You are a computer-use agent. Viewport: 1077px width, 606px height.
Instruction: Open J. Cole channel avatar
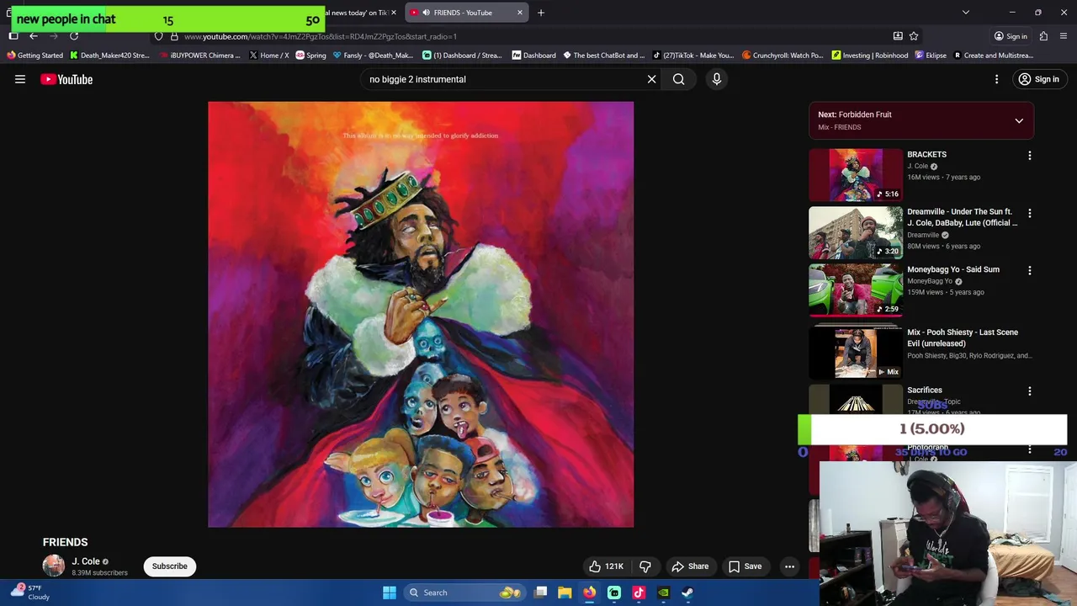click(x=54, y=566)
